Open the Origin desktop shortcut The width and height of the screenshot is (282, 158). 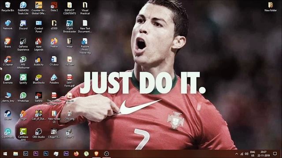pyautogui.click(x=23, y=115)
